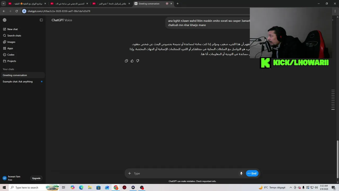Add attachment with the plus icon

[x=130, y=173]
